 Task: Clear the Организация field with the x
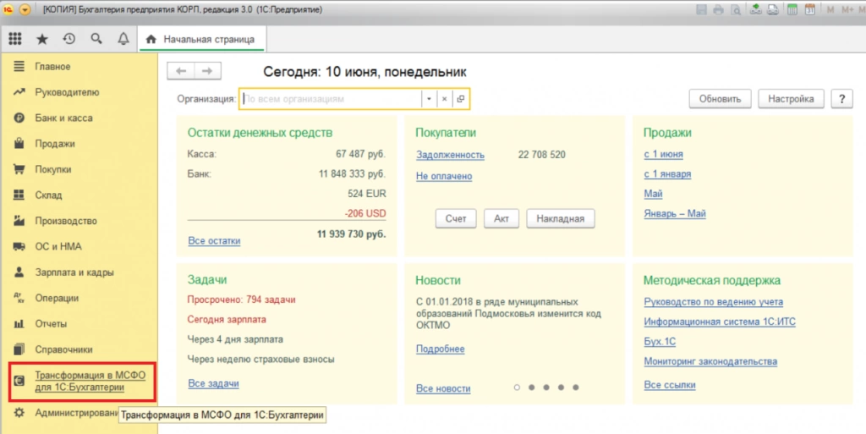(445, 99)
